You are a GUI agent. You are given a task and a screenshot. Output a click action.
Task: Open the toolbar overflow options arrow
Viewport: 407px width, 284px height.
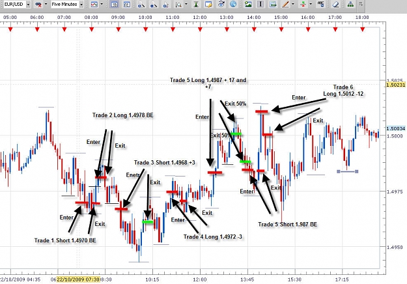pos(361,4)
